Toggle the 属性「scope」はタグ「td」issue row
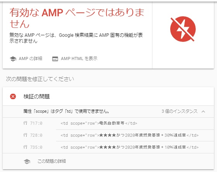The width and height of the screenshot is (217, 172). tap(108, 112)
